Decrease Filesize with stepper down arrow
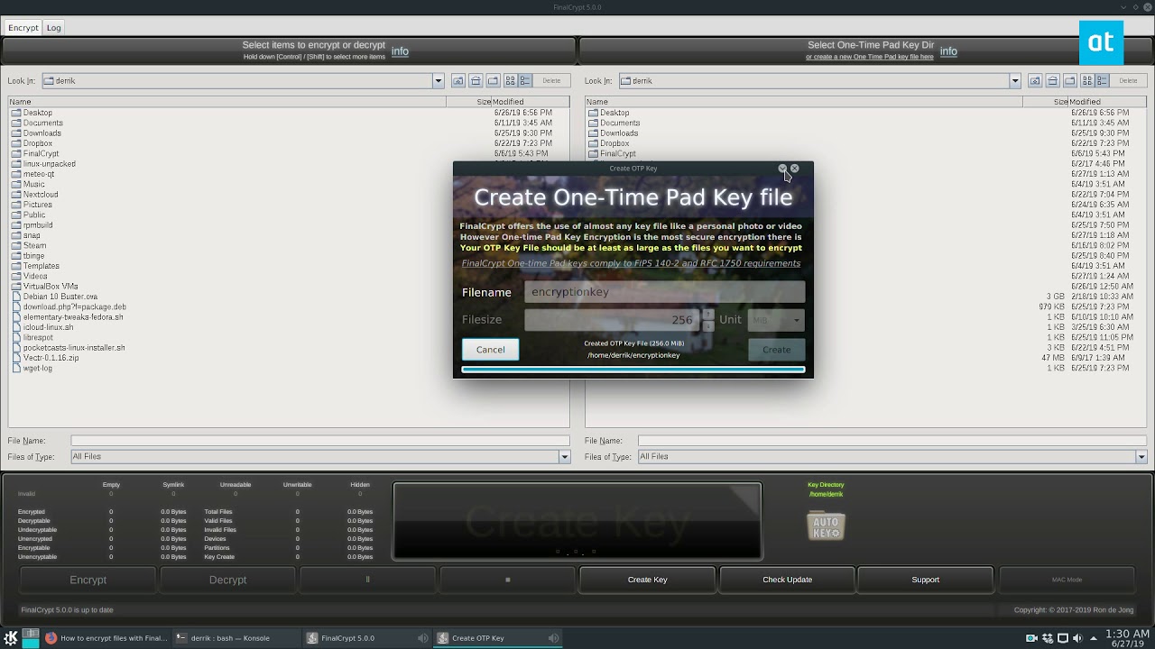Screen dimensions: 1155x649 click(707, 325)
